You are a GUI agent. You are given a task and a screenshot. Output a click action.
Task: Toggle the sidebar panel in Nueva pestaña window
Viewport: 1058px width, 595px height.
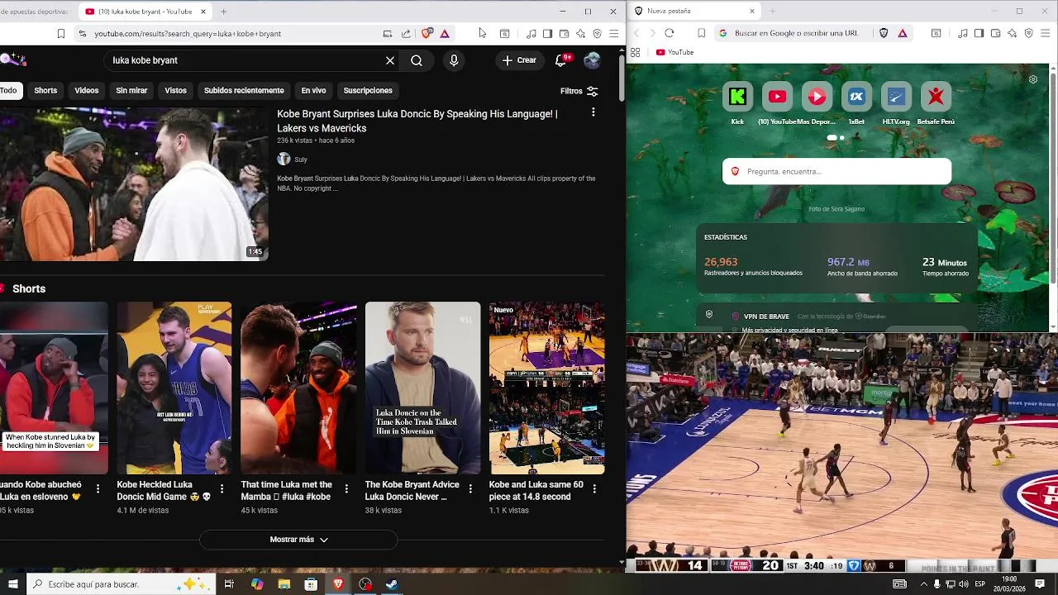[979, 33]
